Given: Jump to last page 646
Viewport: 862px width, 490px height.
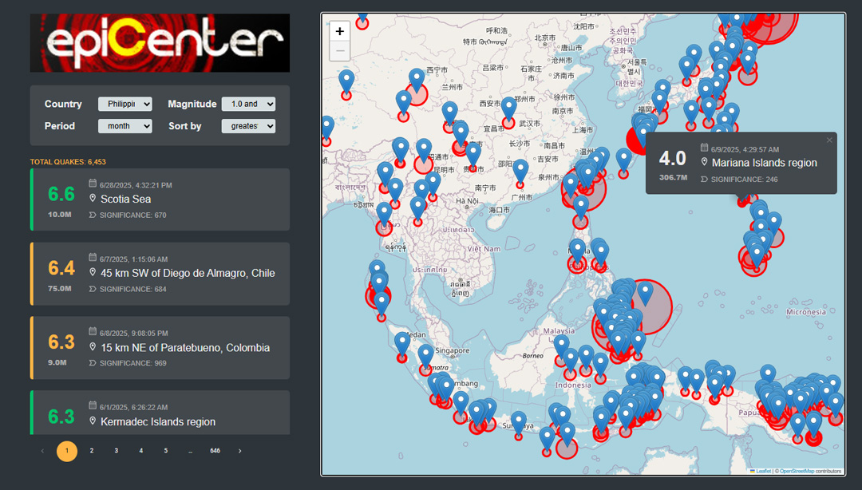Looking at the screenshot, I should (215, 451).
